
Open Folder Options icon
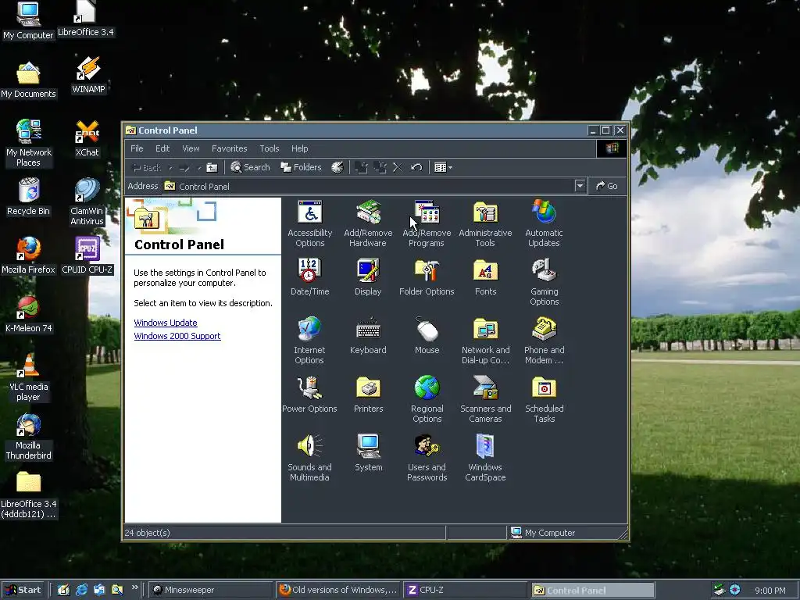427,277
